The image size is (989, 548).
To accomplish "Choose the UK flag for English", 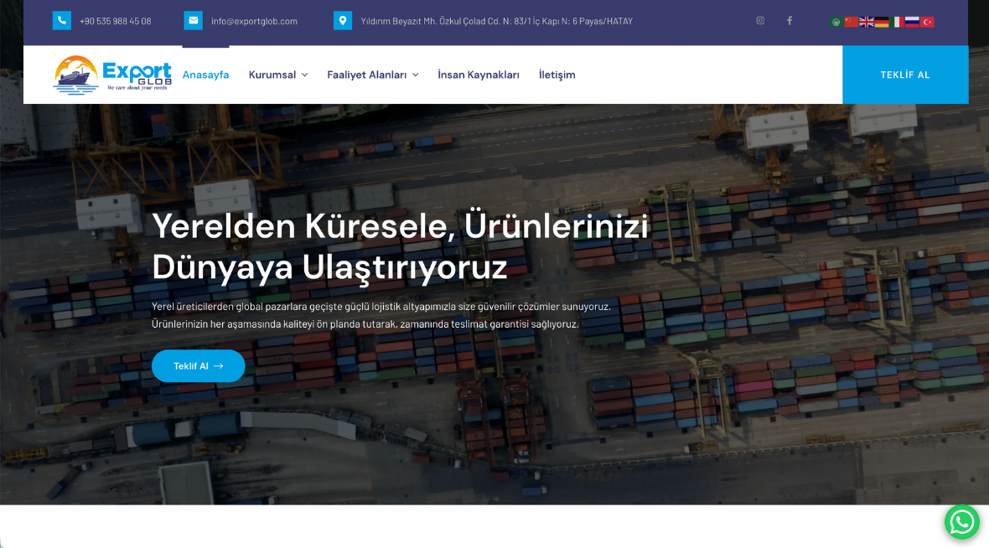I will pyautogui.click(x=866, y=22).
